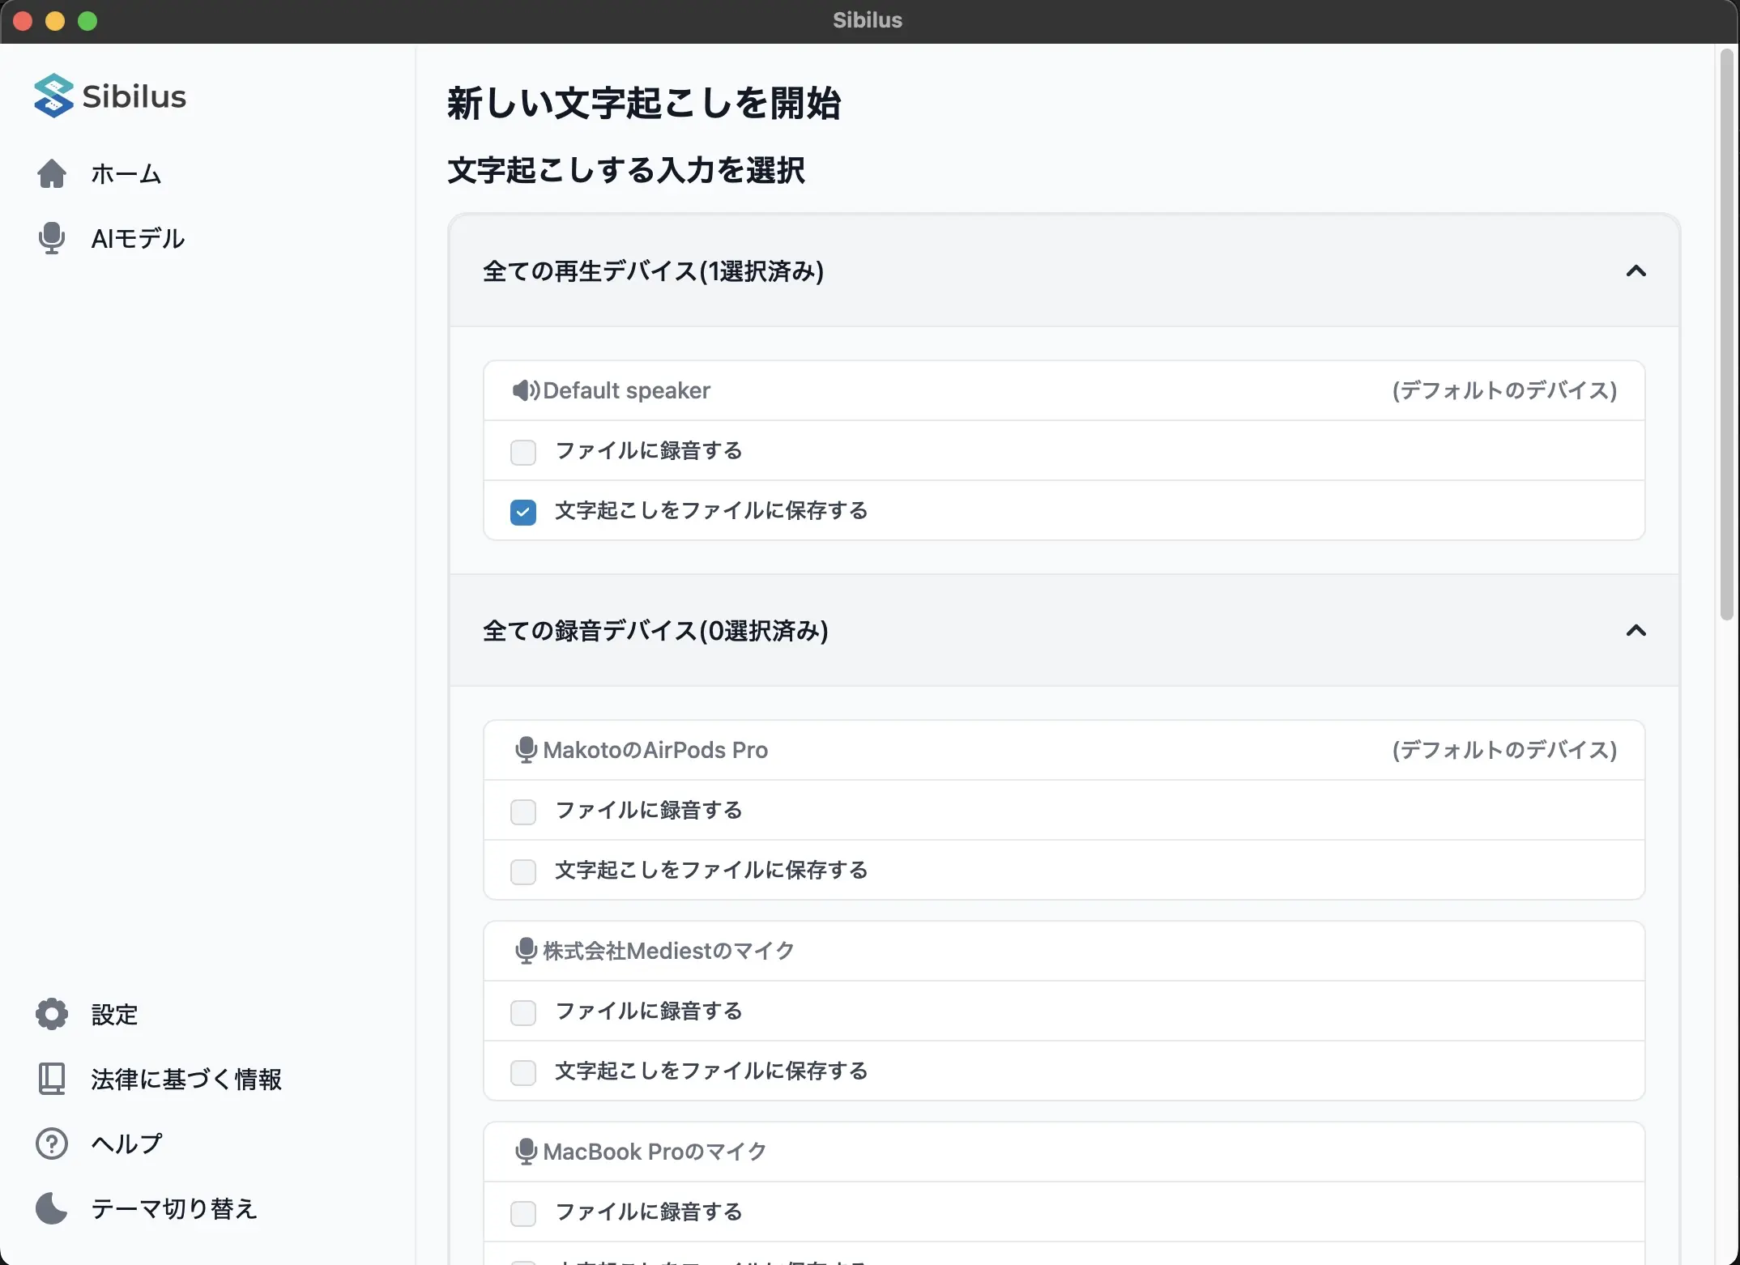Click the Default speaker device name
This screenshot has width=1740, height=1265.
point(626,390)
